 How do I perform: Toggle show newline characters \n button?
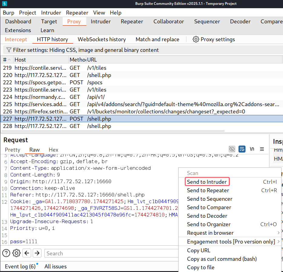tap(252, 149)
